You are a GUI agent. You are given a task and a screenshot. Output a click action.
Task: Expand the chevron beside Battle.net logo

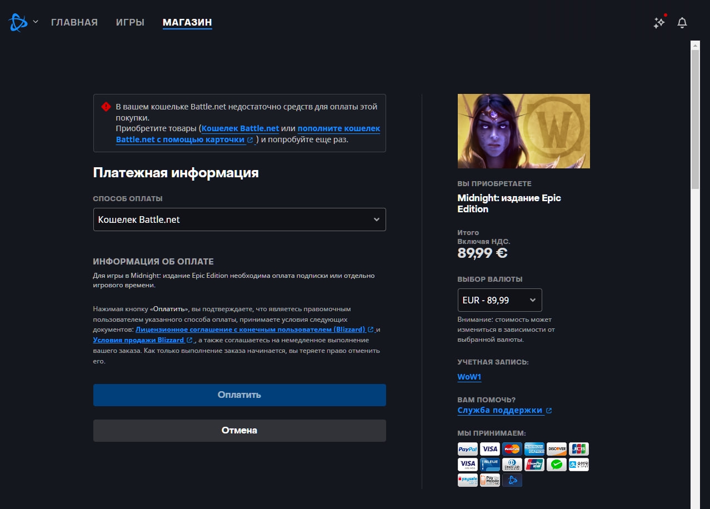(x=36, y=22)
